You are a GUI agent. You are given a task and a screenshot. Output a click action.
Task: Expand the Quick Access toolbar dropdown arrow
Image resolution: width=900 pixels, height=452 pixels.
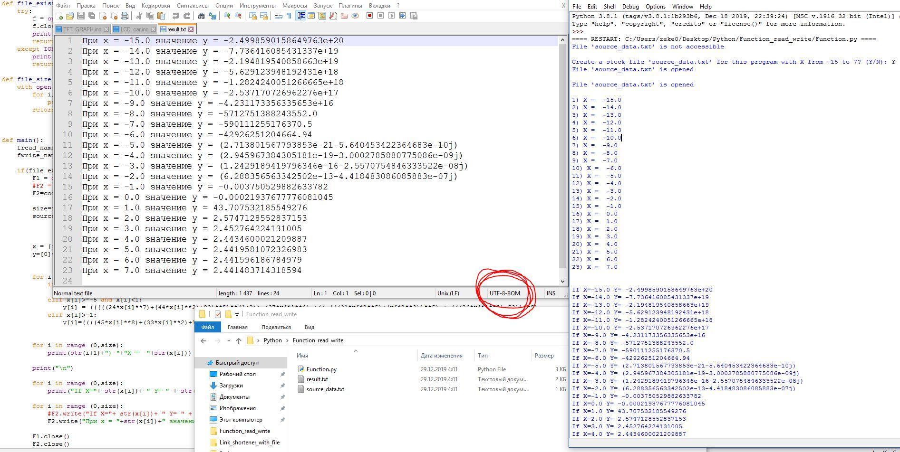237,314
